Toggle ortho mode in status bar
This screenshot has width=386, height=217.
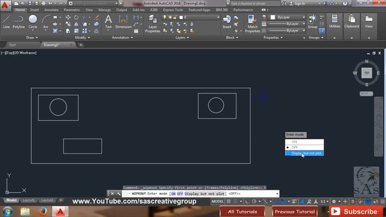[x=247, y=201]
